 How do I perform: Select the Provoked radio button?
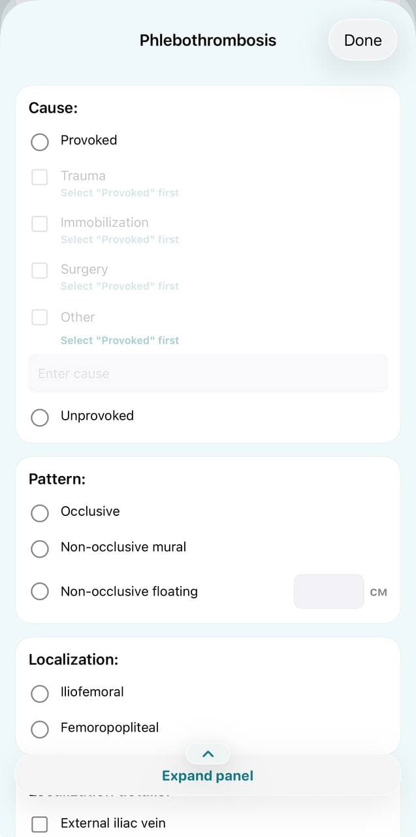(40, 142)
